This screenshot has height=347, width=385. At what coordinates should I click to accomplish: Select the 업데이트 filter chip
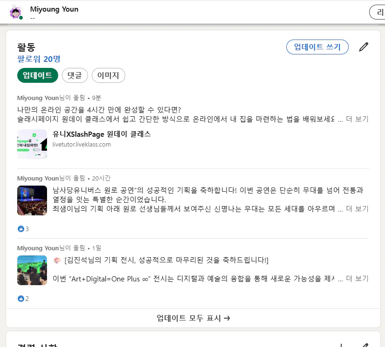[x=37, y=75]
